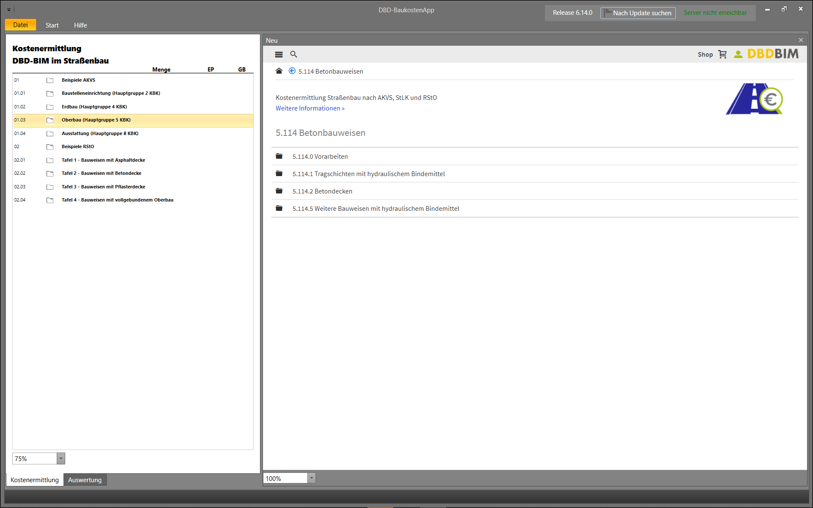Select the Kostenermittlung bottom tab

pyautogui.click(x=35, y=480)
